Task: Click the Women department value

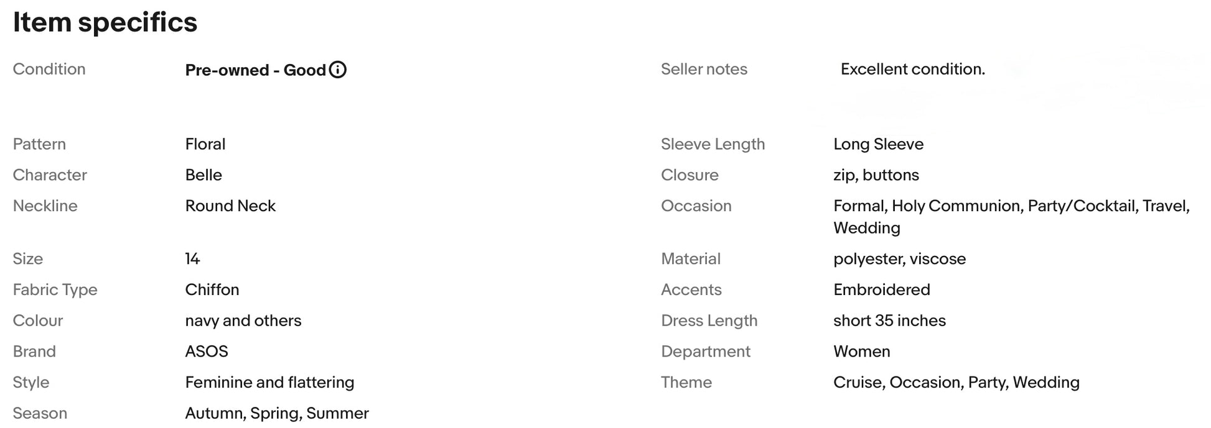Action: pos(861,352)
